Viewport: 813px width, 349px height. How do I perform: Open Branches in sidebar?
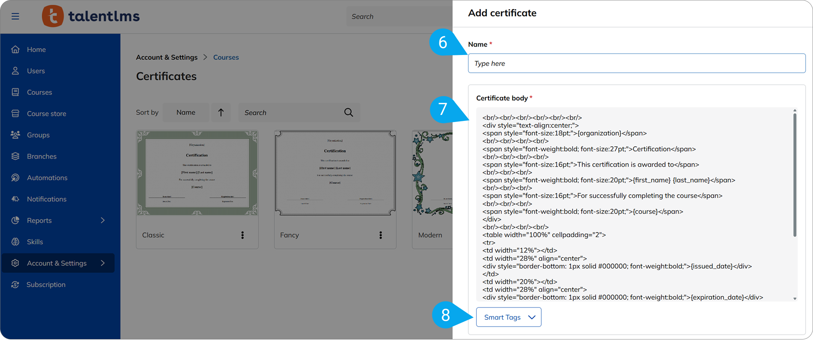point(41,156)
